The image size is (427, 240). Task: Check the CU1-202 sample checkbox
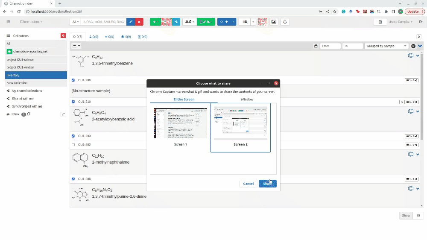click(73, 145)
